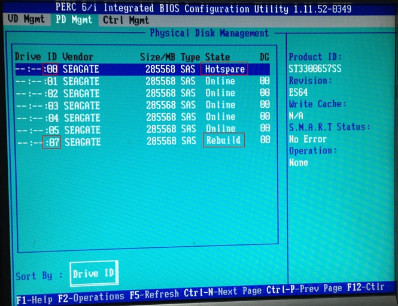Click the Ctrl-P-Prev Page hint
This screenshot has height=306, width=398.
click(x=304, y=289)
